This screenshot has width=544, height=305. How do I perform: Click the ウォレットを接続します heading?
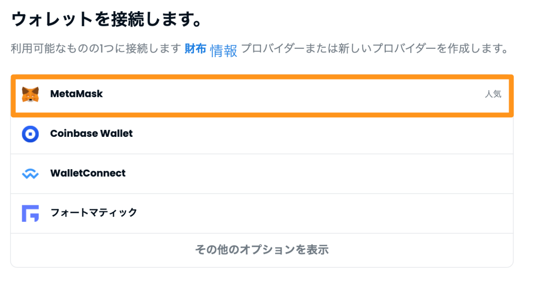(x=107, y=19)
